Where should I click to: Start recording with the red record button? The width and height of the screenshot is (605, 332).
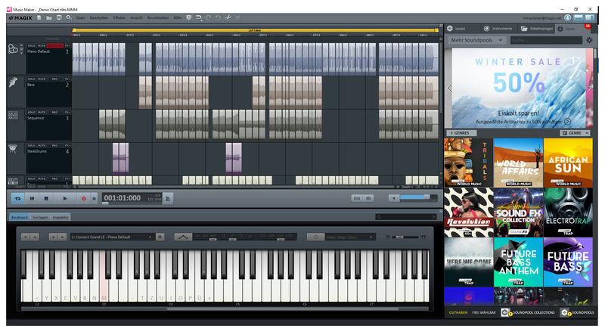[84, 198]
